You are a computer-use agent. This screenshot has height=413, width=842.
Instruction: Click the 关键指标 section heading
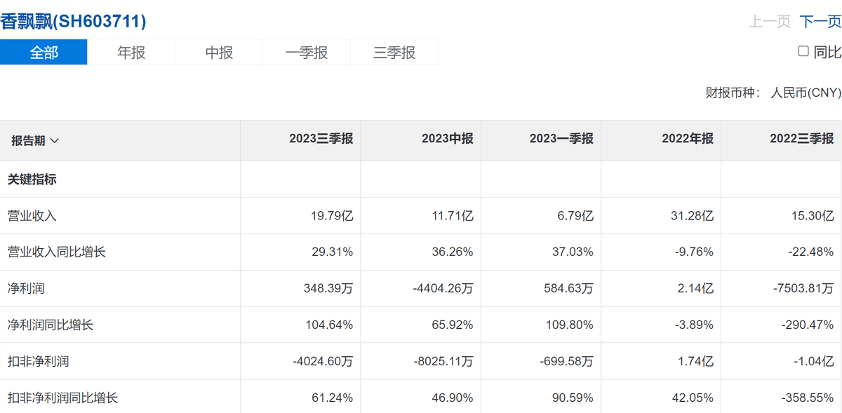(x=32, y=180)
